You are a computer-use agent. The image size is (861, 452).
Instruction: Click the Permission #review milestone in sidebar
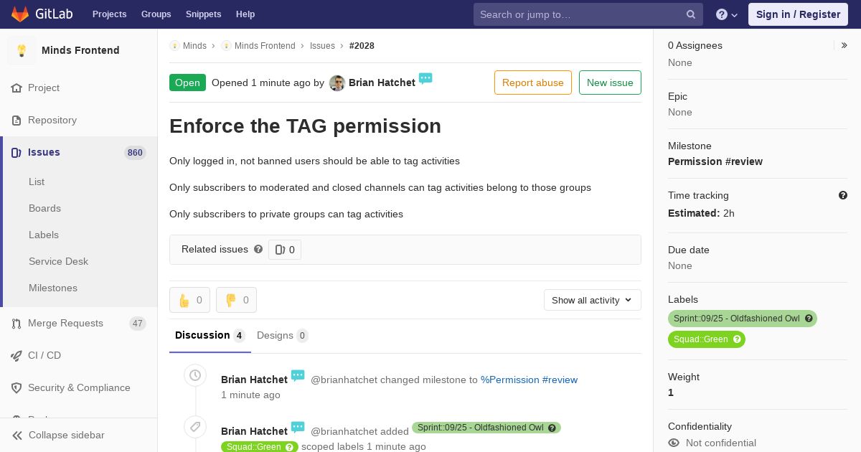(715, 161)
